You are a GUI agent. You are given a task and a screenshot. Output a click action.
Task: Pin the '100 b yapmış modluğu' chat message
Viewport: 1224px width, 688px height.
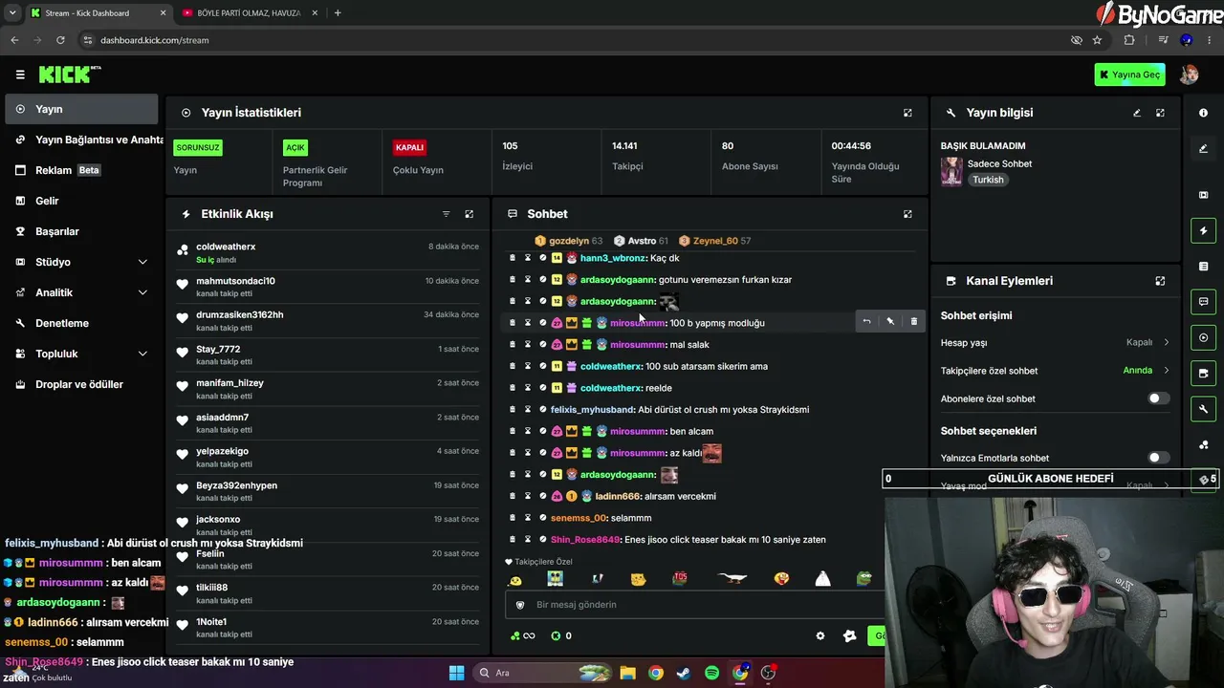click(x=890, y=322)
